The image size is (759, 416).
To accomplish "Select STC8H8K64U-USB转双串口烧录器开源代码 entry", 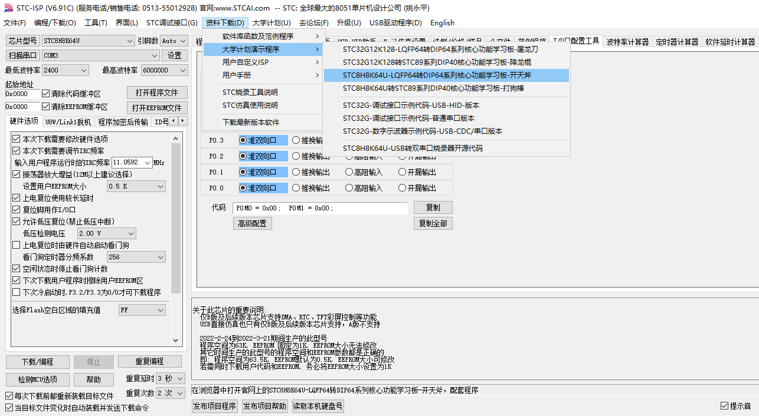I will [446, 148].
